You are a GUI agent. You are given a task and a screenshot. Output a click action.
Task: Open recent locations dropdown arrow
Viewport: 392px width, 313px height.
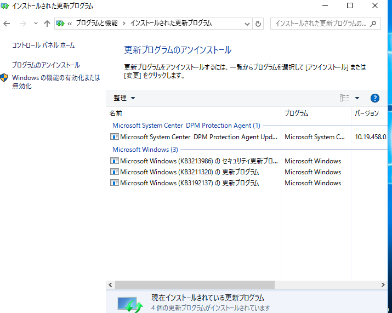pyautogui.click(x=36, y=24)
